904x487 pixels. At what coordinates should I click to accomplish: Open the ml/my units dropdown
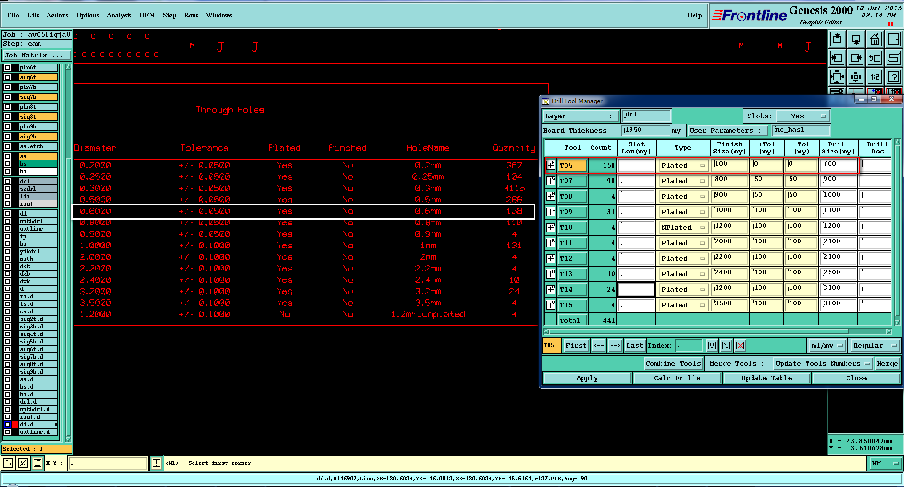point(826,345)
